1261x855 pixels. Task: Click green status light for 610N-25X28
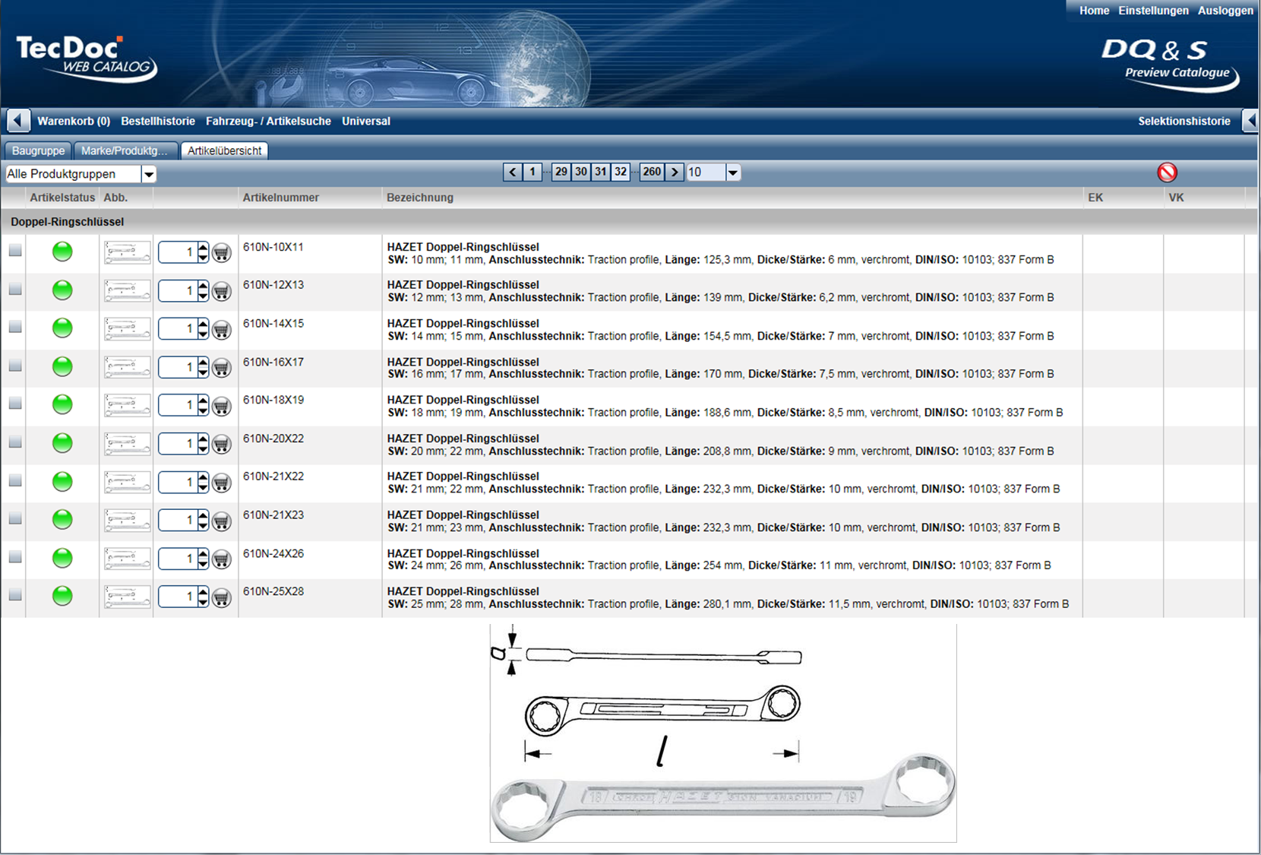point(62,596)
